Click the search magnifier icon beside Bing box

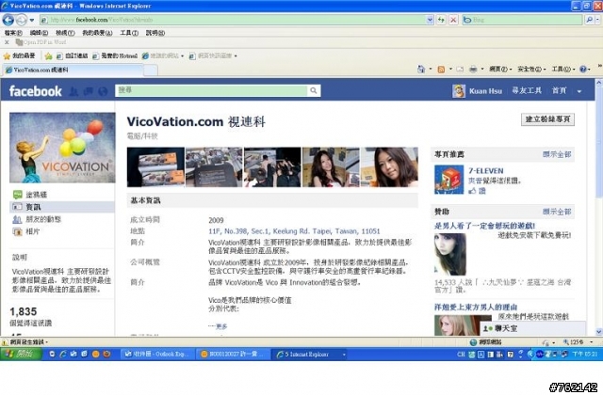[589, 20]
